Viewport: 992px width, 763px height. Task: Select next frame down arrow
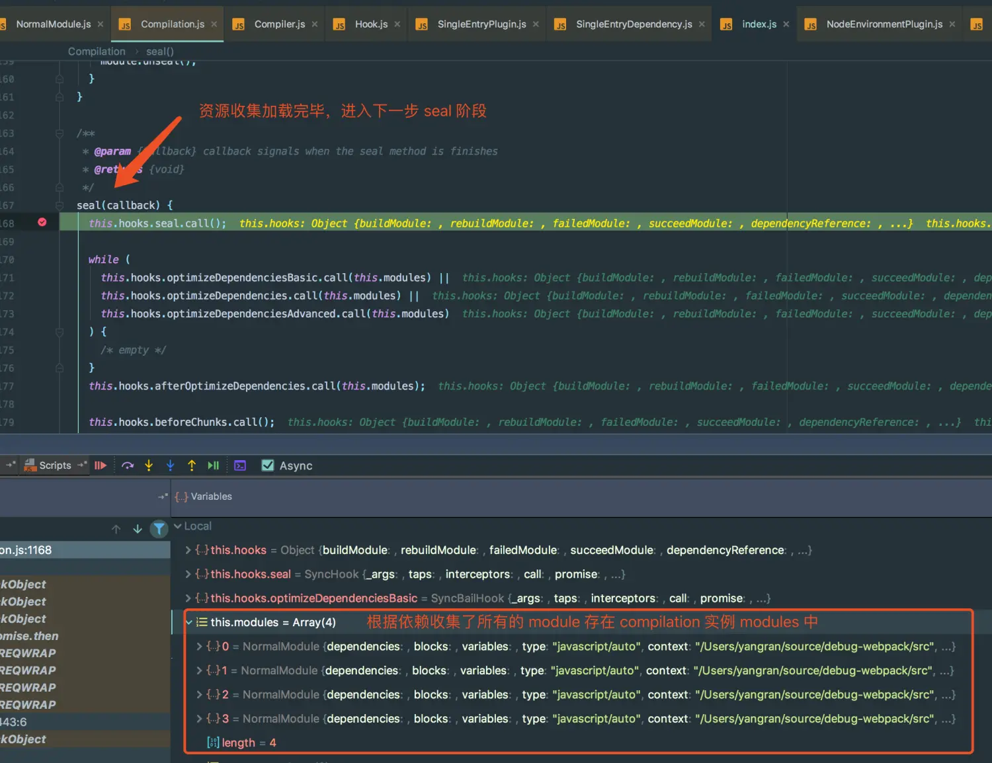coord(138,529)
